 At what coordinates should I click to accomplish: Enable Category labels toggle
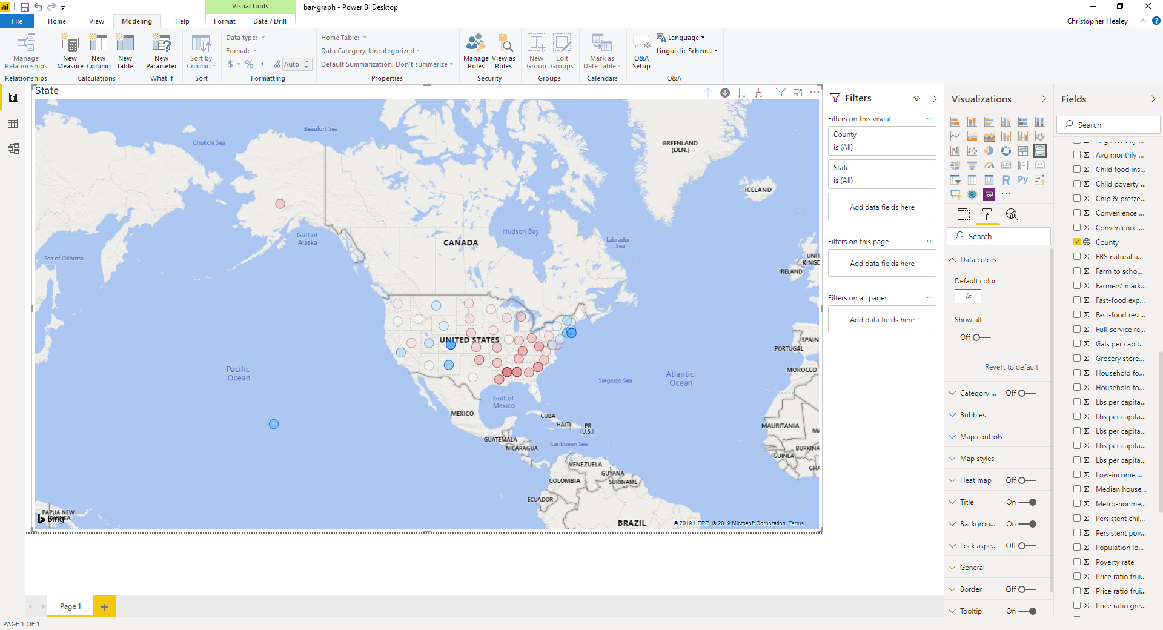(x=1027, y=393)
